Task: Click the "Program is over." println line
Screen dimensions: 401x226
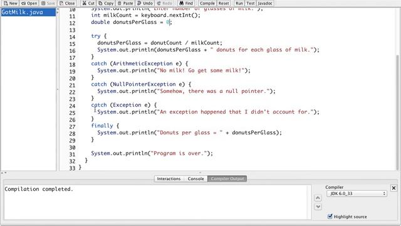Action: (x=152, y=153)
